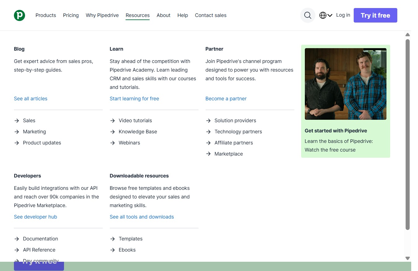Screen dimensions: 418x271
Task: Open the Marketing blog category
Action: click(34, 132)
